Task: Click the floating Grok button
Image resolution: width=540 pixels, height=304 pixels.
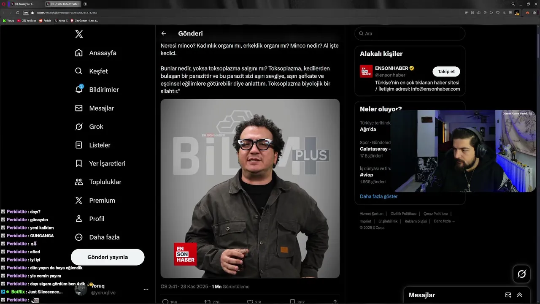Action: [521, 274]
